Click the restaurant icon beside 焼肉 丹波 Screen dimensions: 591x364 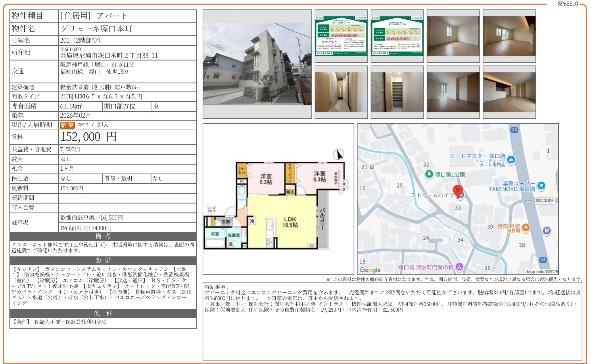pos(526,228)
